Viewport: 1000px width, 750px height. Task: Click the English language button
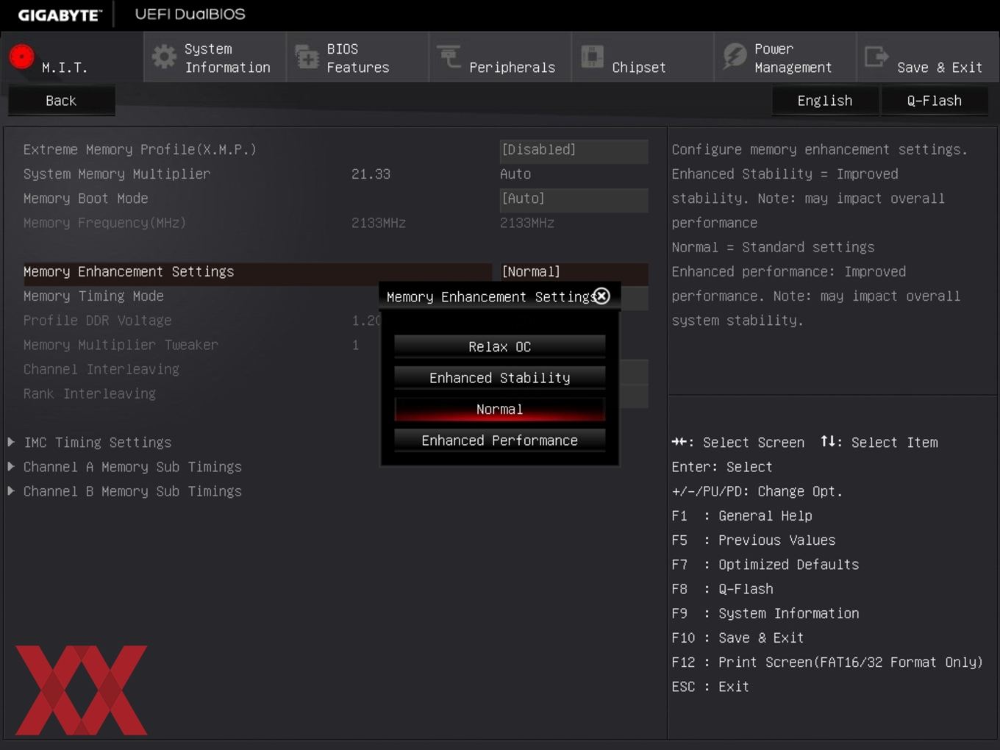tap(825, 101)
